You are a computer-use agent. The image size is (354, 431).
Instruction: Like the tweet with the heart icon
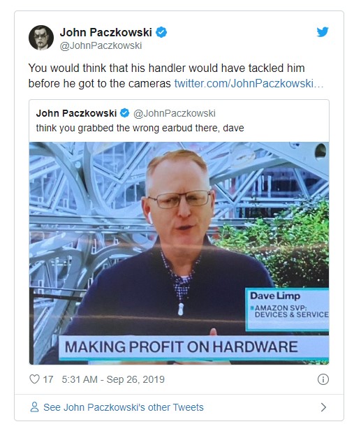tap(34, 379)
